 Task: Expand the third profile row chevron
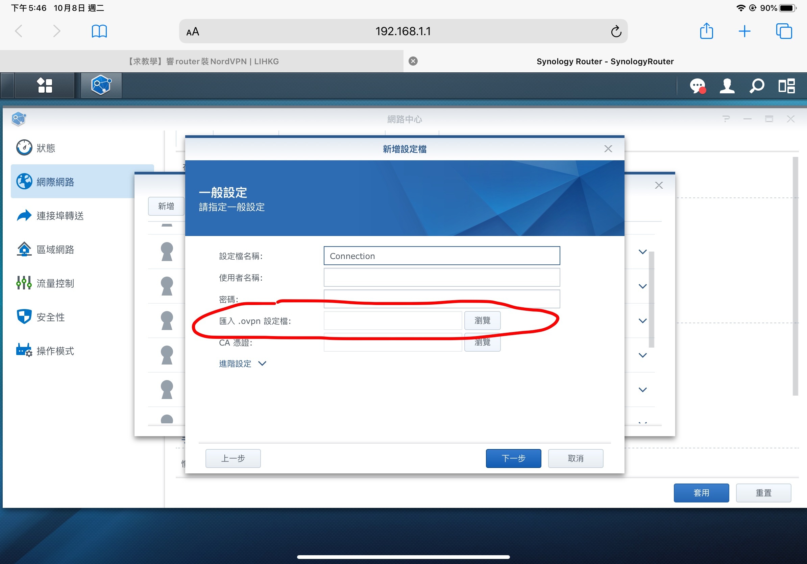(642, 320)
